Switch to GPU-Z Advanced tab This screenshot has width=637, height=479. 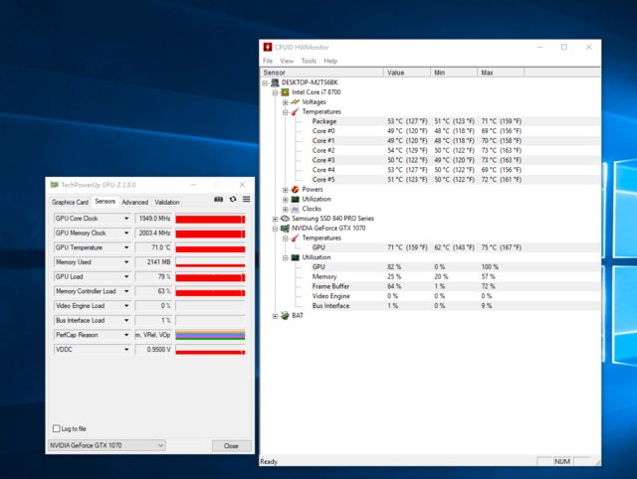point(135,202)
